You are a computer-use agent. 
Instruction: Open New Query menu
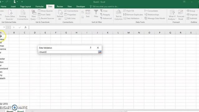(34, 15)
